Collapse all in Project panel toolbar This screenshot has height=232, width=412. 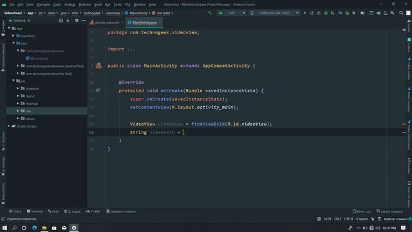coord(68,21)
